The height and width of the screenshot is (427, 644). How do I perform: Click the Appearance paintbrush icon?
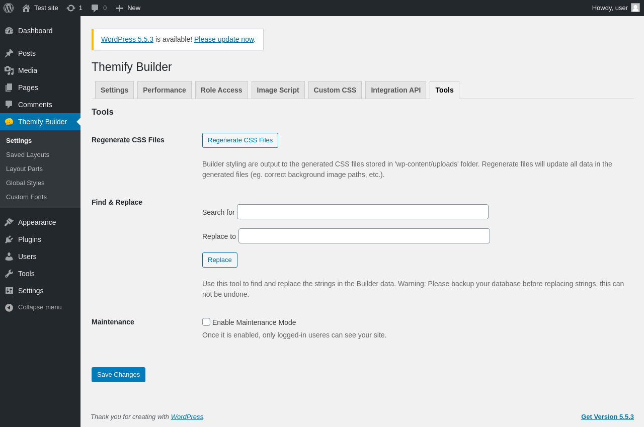9,222
